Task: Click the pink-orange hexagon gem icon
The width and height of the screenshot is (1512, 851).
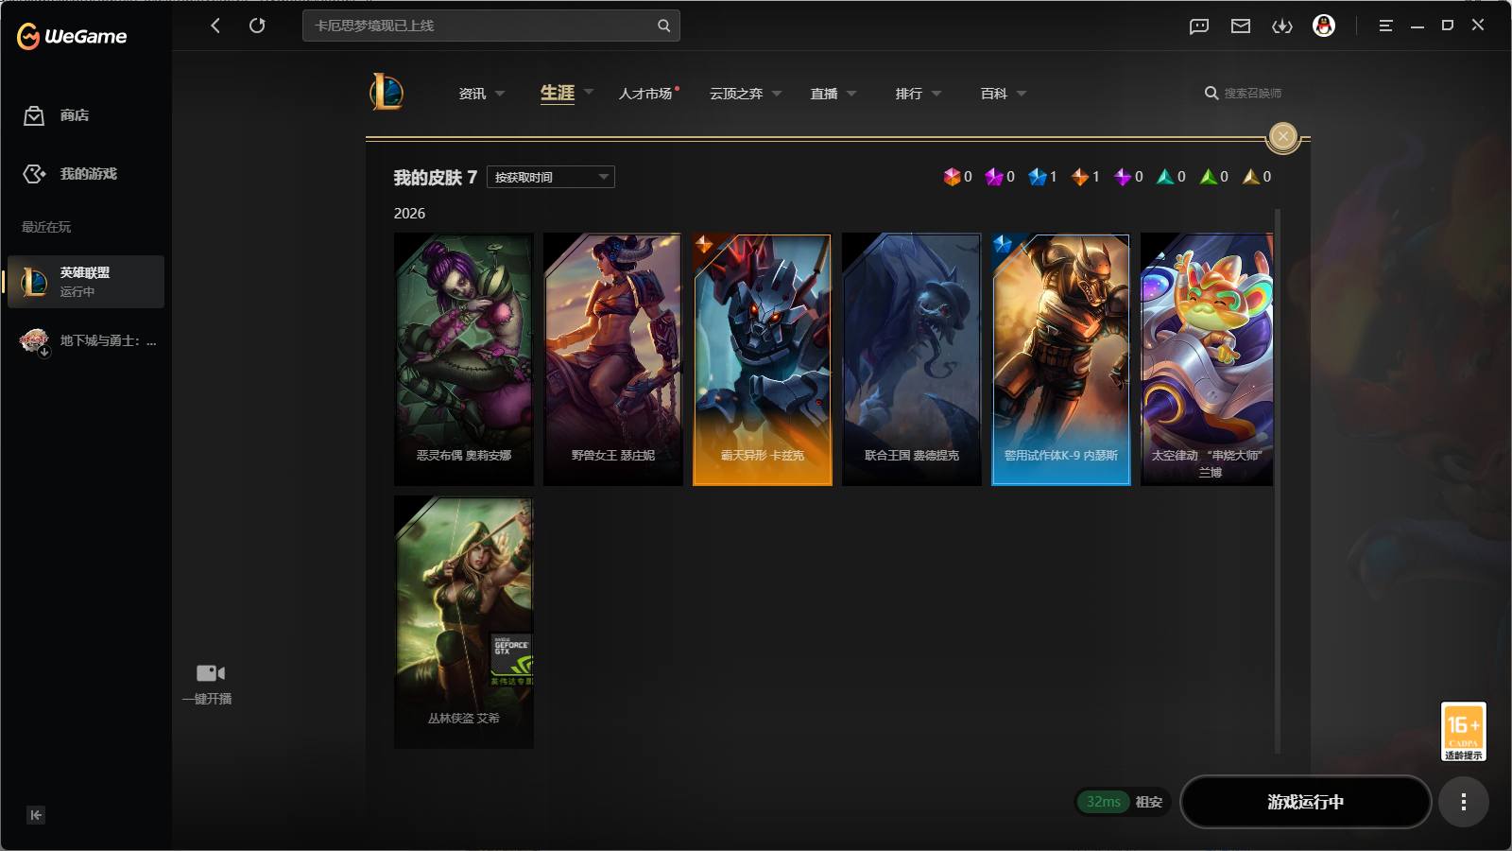Action: 952,177
